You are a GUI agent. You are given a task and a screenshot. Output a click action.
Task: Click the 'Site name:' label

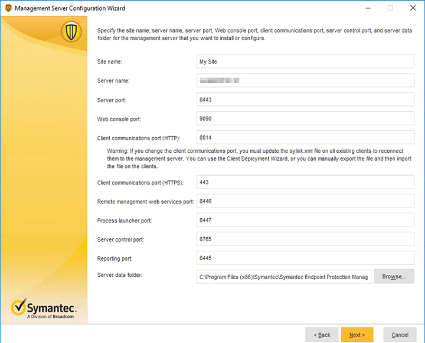110,62
